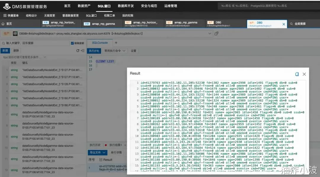Click the CLIENT LIST command in editor
320x177 pixels.
coord(105,61)
